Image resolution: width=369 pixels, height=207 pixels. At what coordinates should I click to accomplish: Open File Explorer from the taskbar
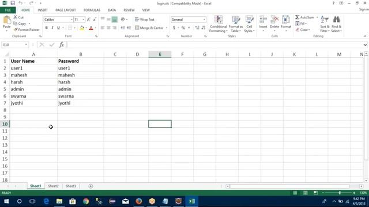click(x=59, y=201)
